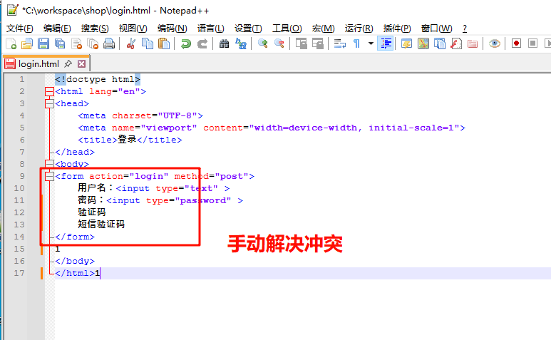Zoom out using magnifier minus icon
Screen dimensions: 551x340
coord(279,44)
